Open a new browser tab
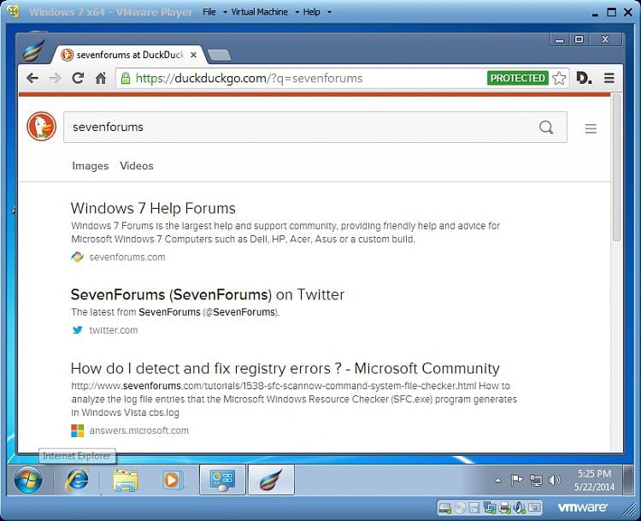641x521 pixels. [219, 55]
